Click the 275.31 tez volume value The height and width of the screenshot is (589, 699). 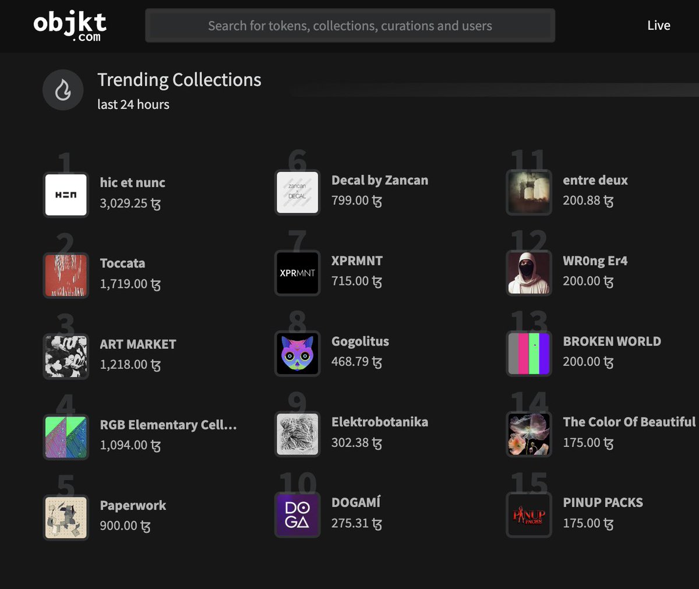[x=357, y=523]
